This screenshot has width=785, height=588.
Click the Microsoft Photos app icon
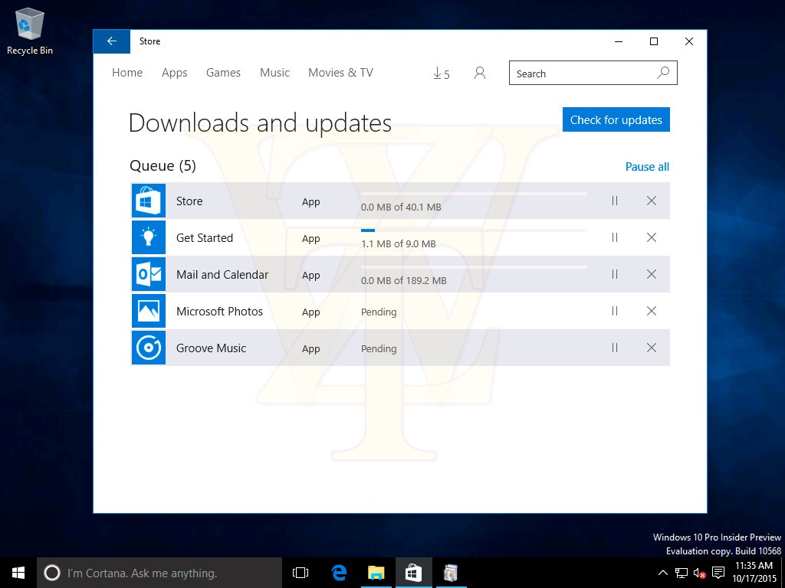click(148, 311)
